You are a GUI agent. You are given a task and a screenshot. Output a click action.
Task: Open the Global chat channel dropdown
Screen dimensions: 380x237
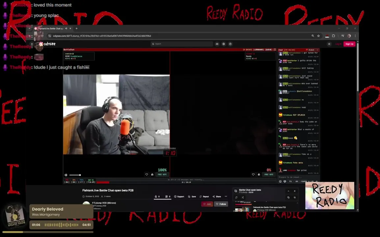tap(312, 50)
